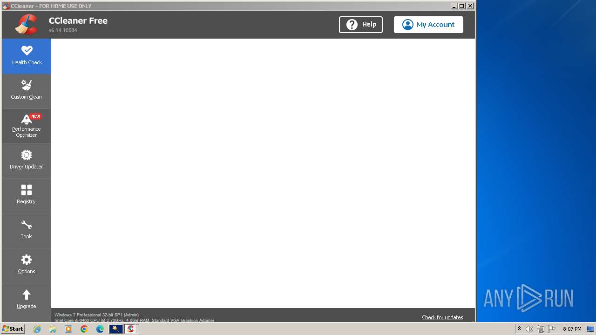Open the Health Check section
This screenshot has width=596, height=335.
click(x=27, y=56)
